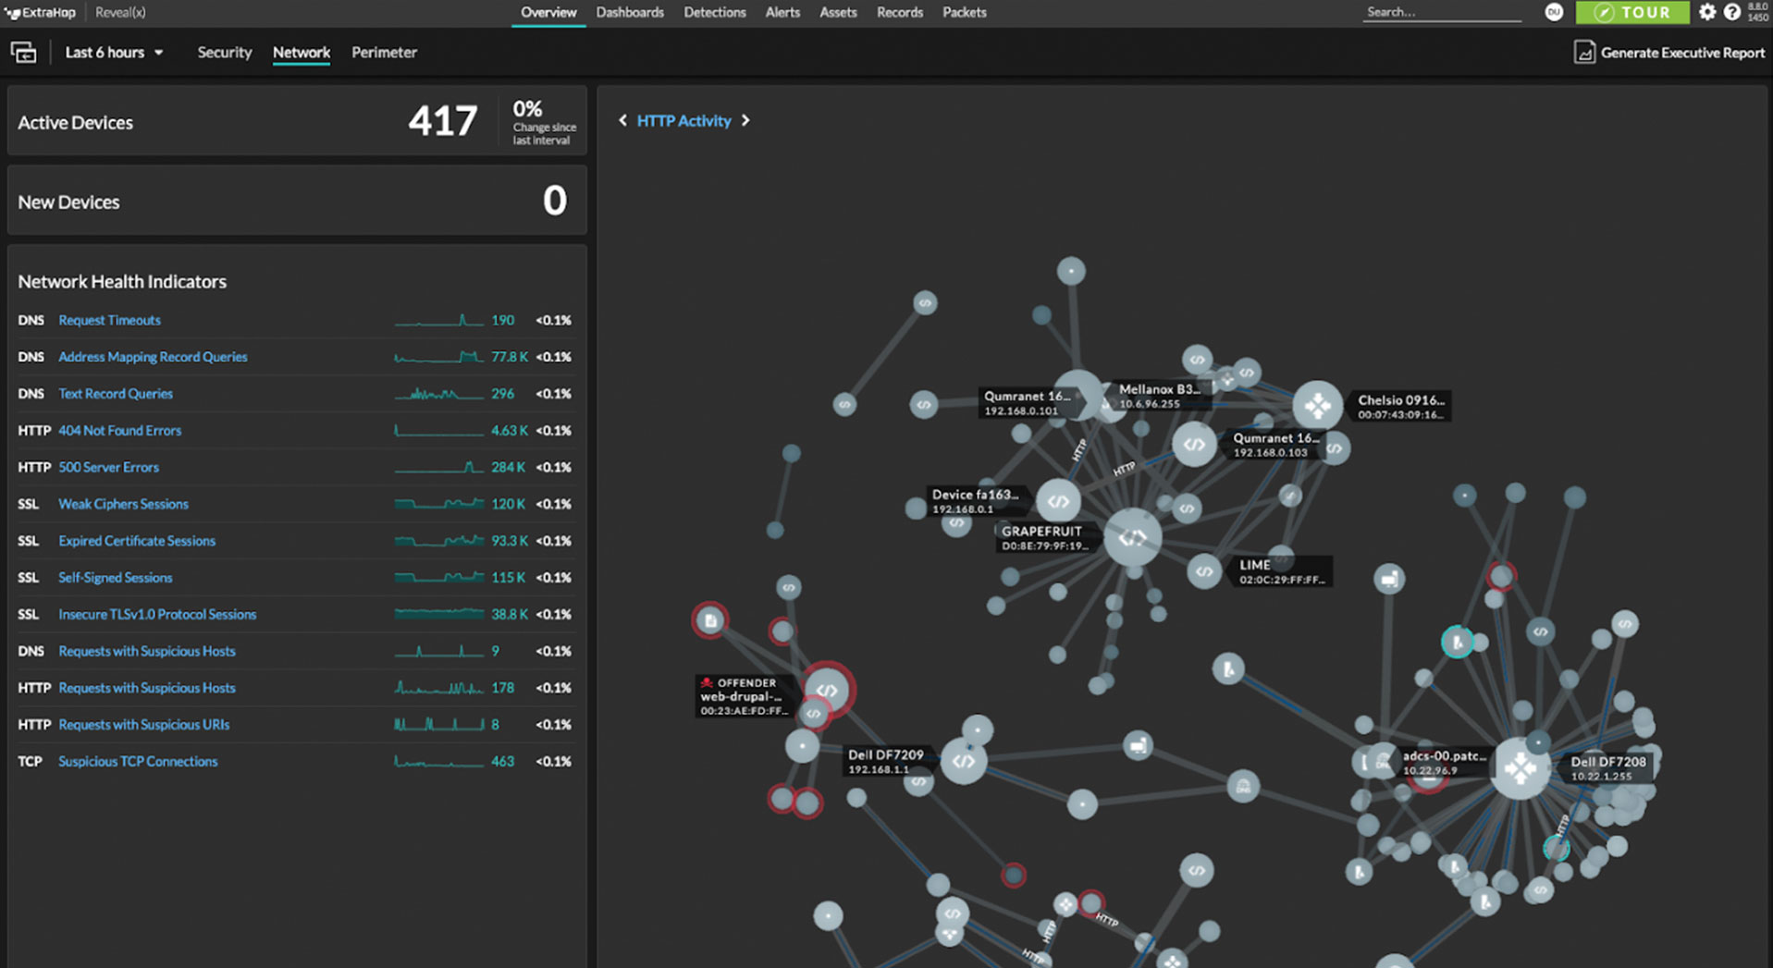The width and height of the screenshot is (1773, 968).
Task: Open Text Record Queries link
Action: [116, 394]
